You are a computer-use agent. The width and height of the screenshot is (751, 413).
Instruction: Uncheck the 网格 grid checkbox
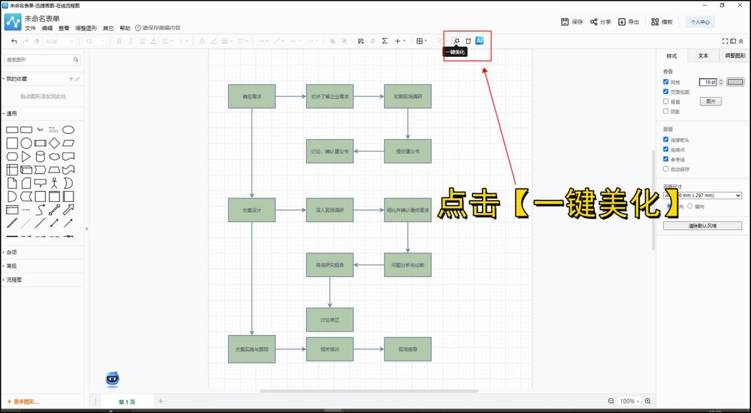tap(666, 82)
